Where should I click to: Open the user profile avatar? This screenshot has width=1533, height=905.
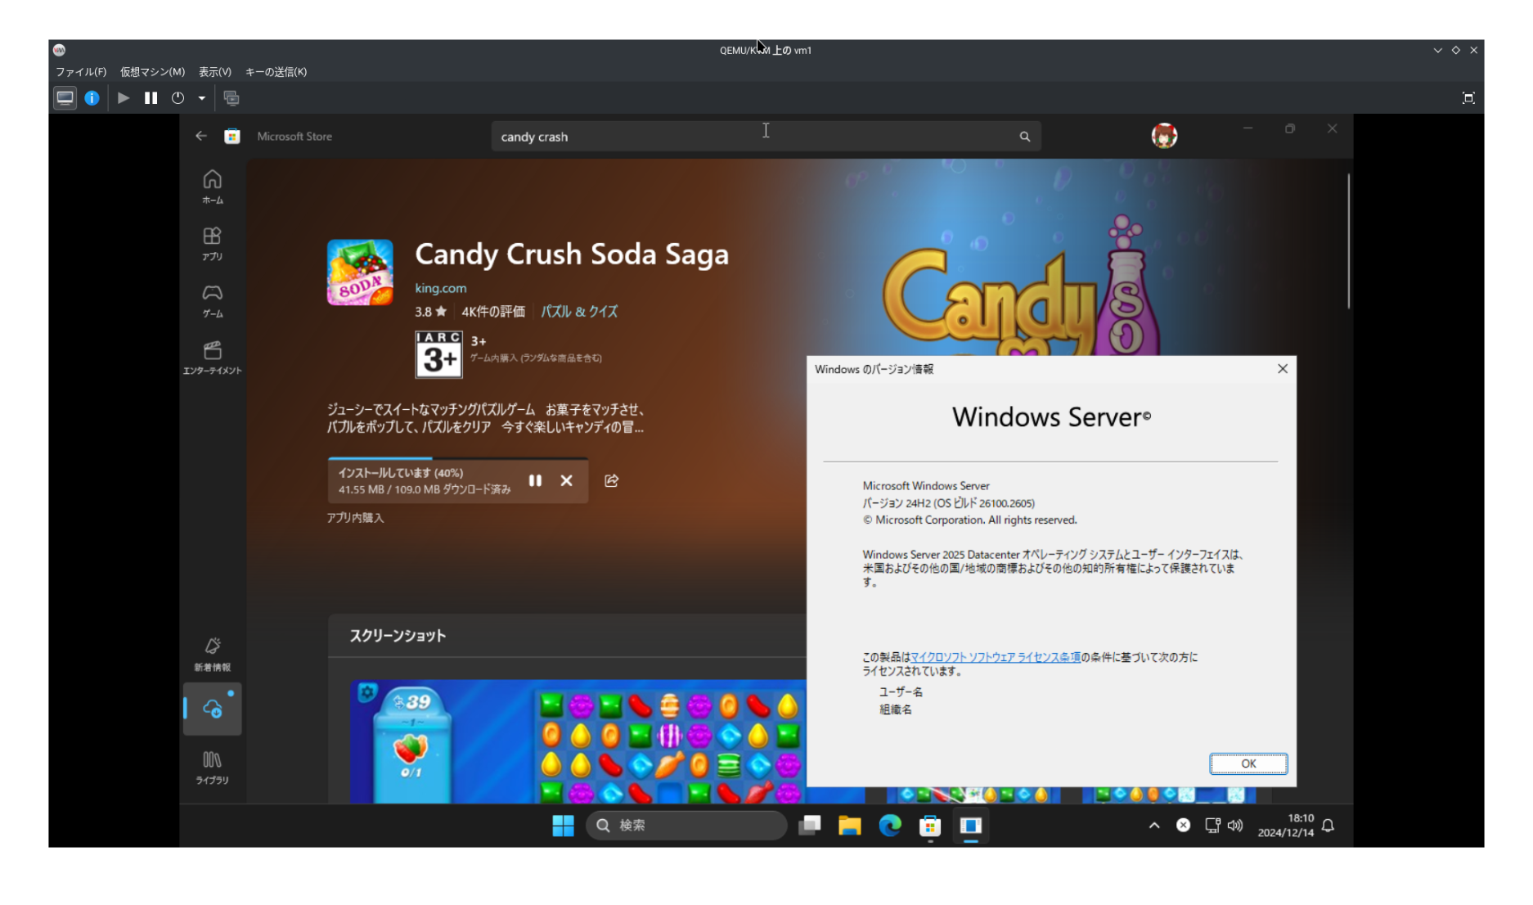[x=1164, y=136]
